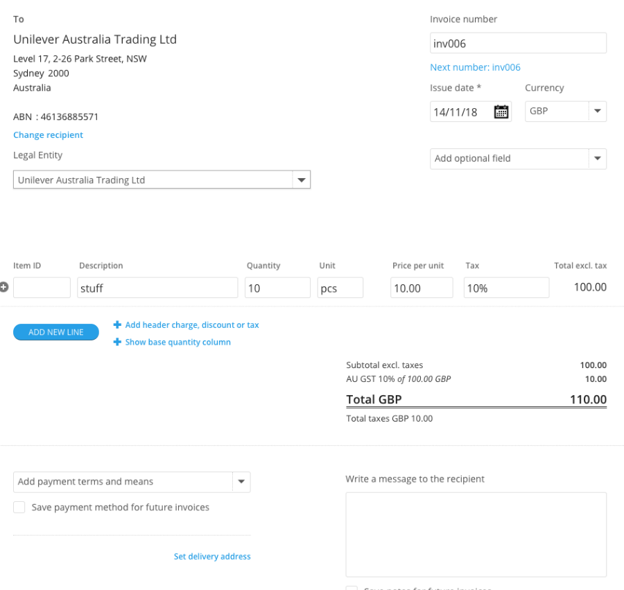Open the issue date calendar picker
The height and width of the screenshot is (590, 624).
[501, 112]
